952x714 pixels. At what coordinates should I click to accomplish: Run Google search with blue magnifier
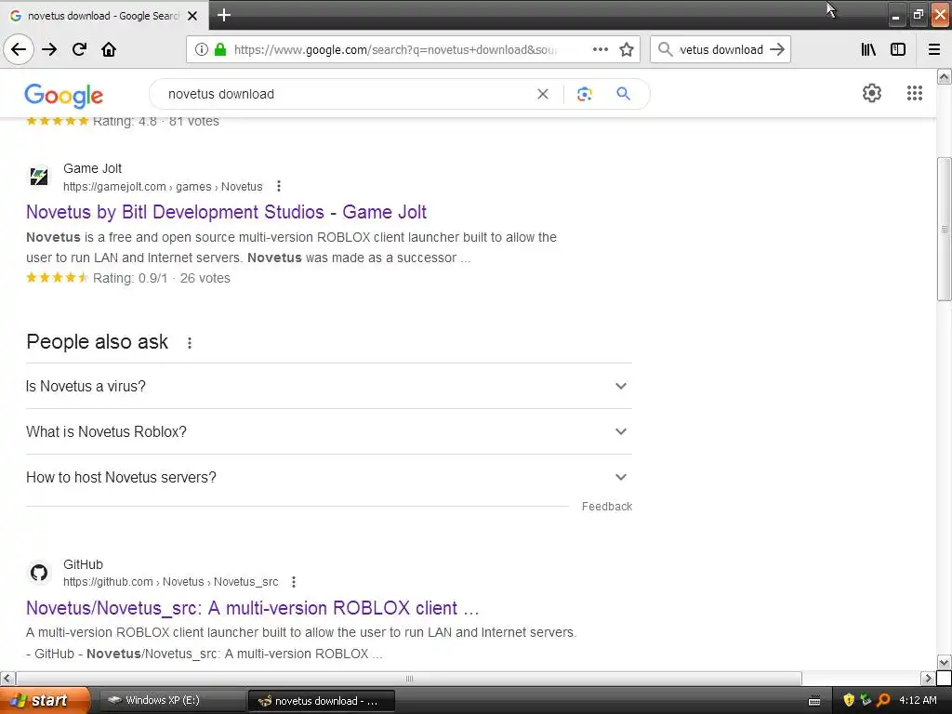[x=623, y=94]
